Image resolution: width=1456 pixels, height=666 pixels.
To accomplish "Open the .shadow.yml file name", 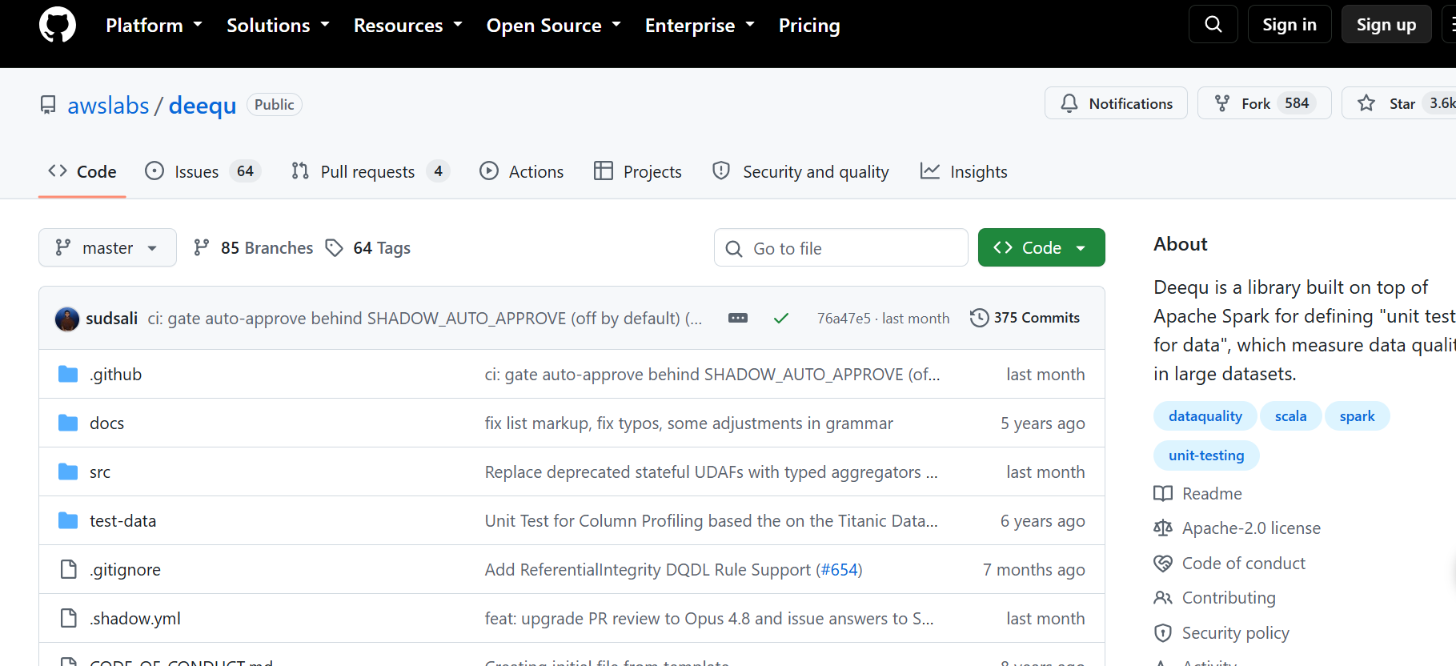I will [x=135, y=619].
